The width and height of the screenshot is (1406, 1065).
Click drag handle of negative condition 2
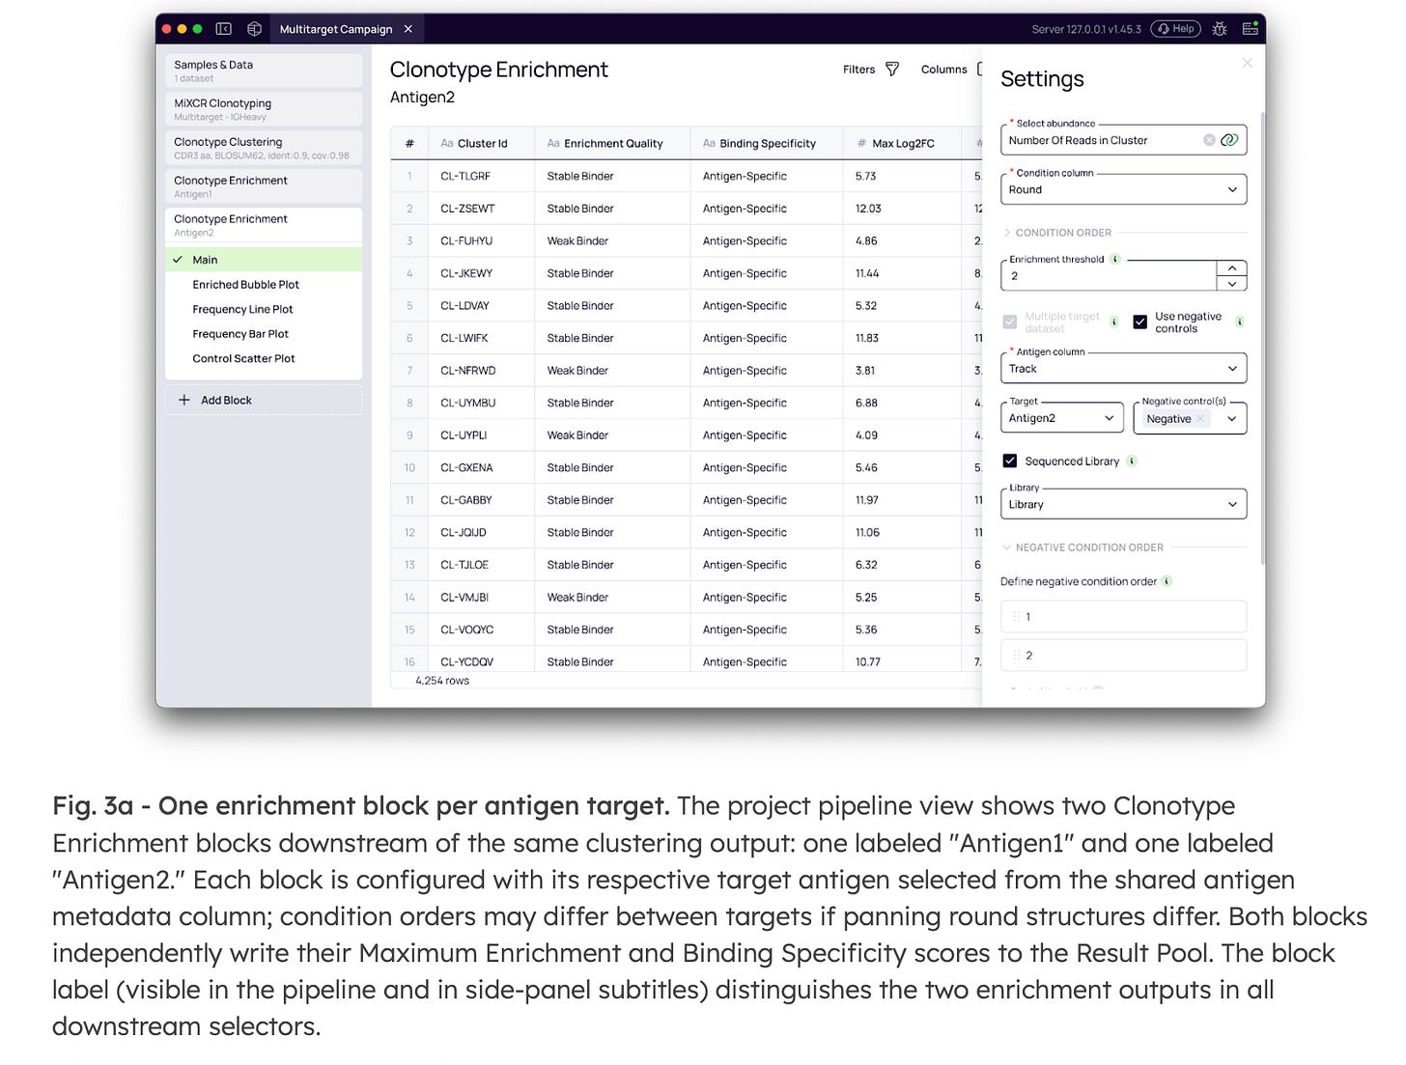point(1016,655)
